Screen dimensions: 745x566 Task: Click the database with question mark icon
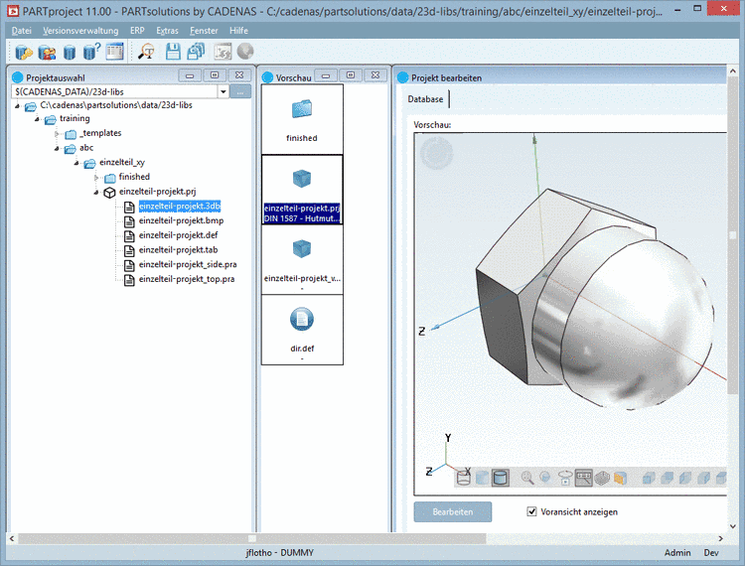tap(91, 53)
